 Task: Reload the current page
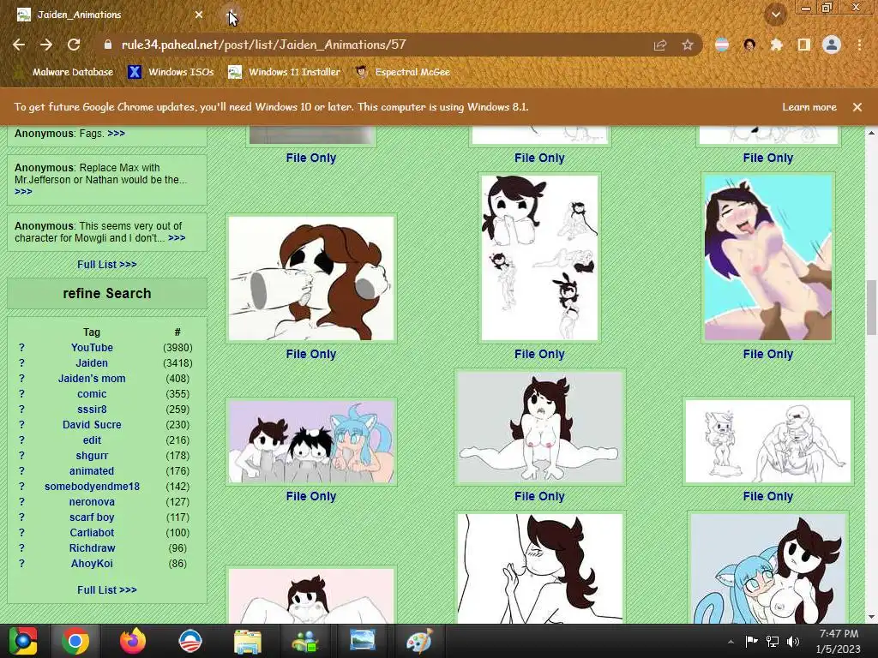pyautogui.click(x=74, y=45)
